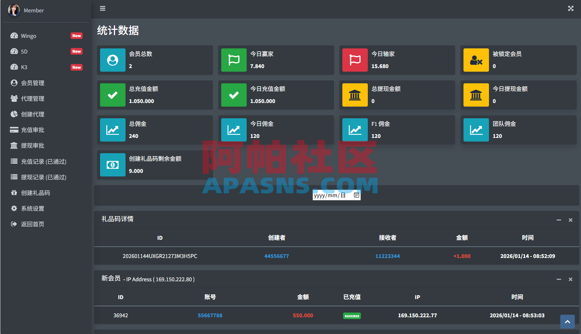The height and width of the screenshot is (334, 581).
Task: Open the K3 game menu
Action: click(46, 67)
